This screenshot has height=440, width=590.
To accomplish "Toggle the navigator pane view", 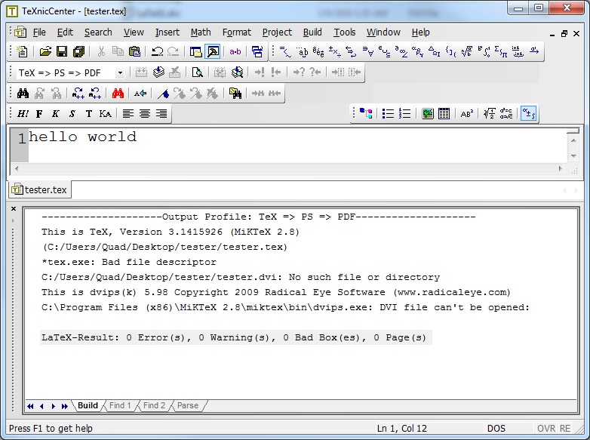I will (195, 51).
